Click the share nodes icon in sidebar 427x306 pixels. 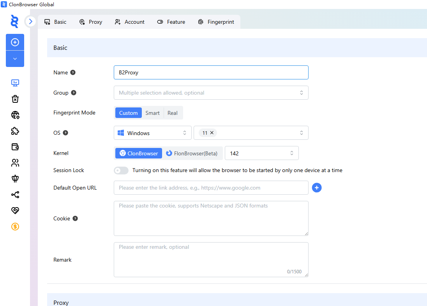(15, 195)
